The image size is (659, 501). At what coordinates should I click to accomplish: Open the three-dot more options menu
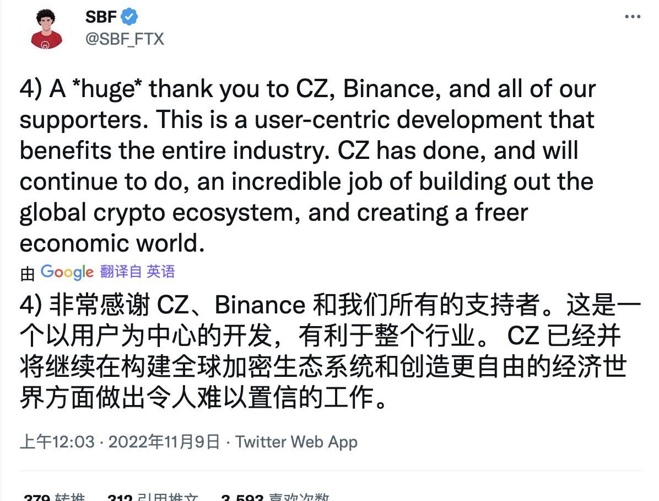pos(633,17)
